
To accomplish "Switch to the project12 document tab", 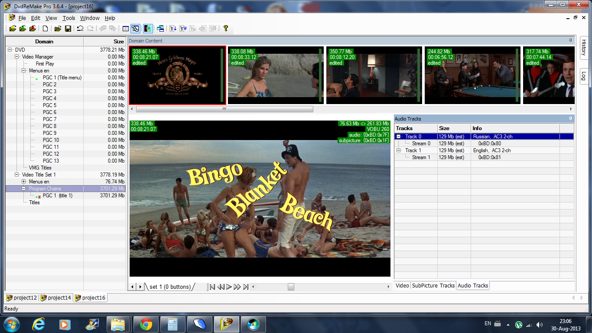I will tap(22, 298).
